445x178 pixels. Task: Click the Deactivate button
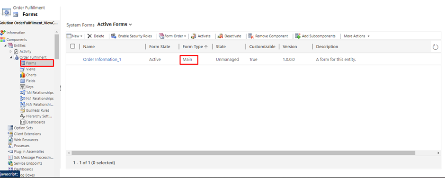click(x=229, y=36)
